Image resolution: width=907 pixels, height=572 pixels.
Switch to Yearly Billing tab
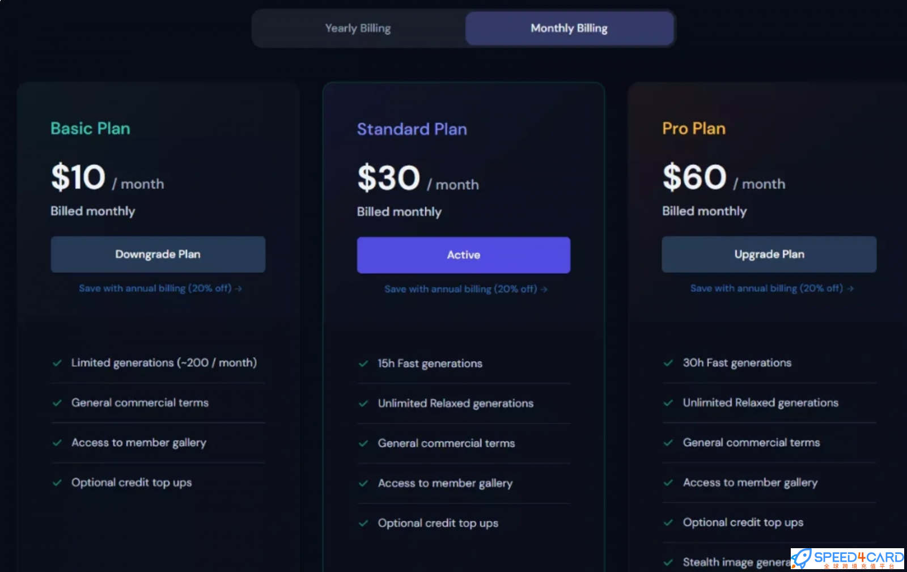358,28
